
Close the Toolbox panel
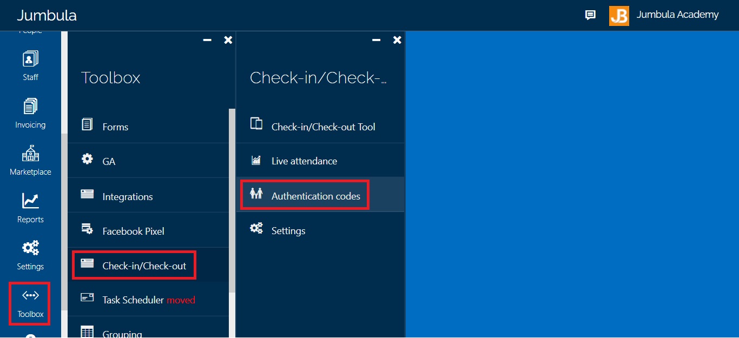228,40
